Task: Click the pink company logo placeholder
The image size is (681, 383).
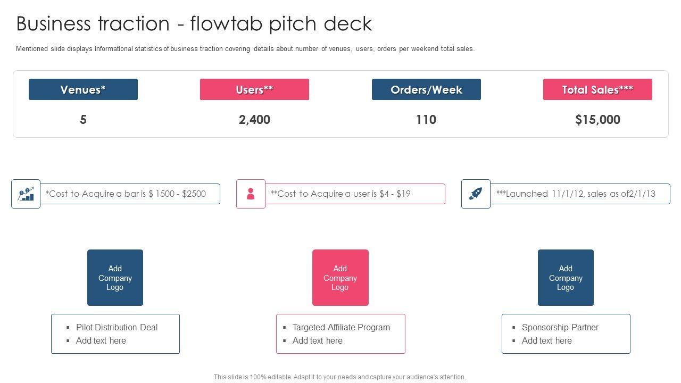Action: click(340, 278)
